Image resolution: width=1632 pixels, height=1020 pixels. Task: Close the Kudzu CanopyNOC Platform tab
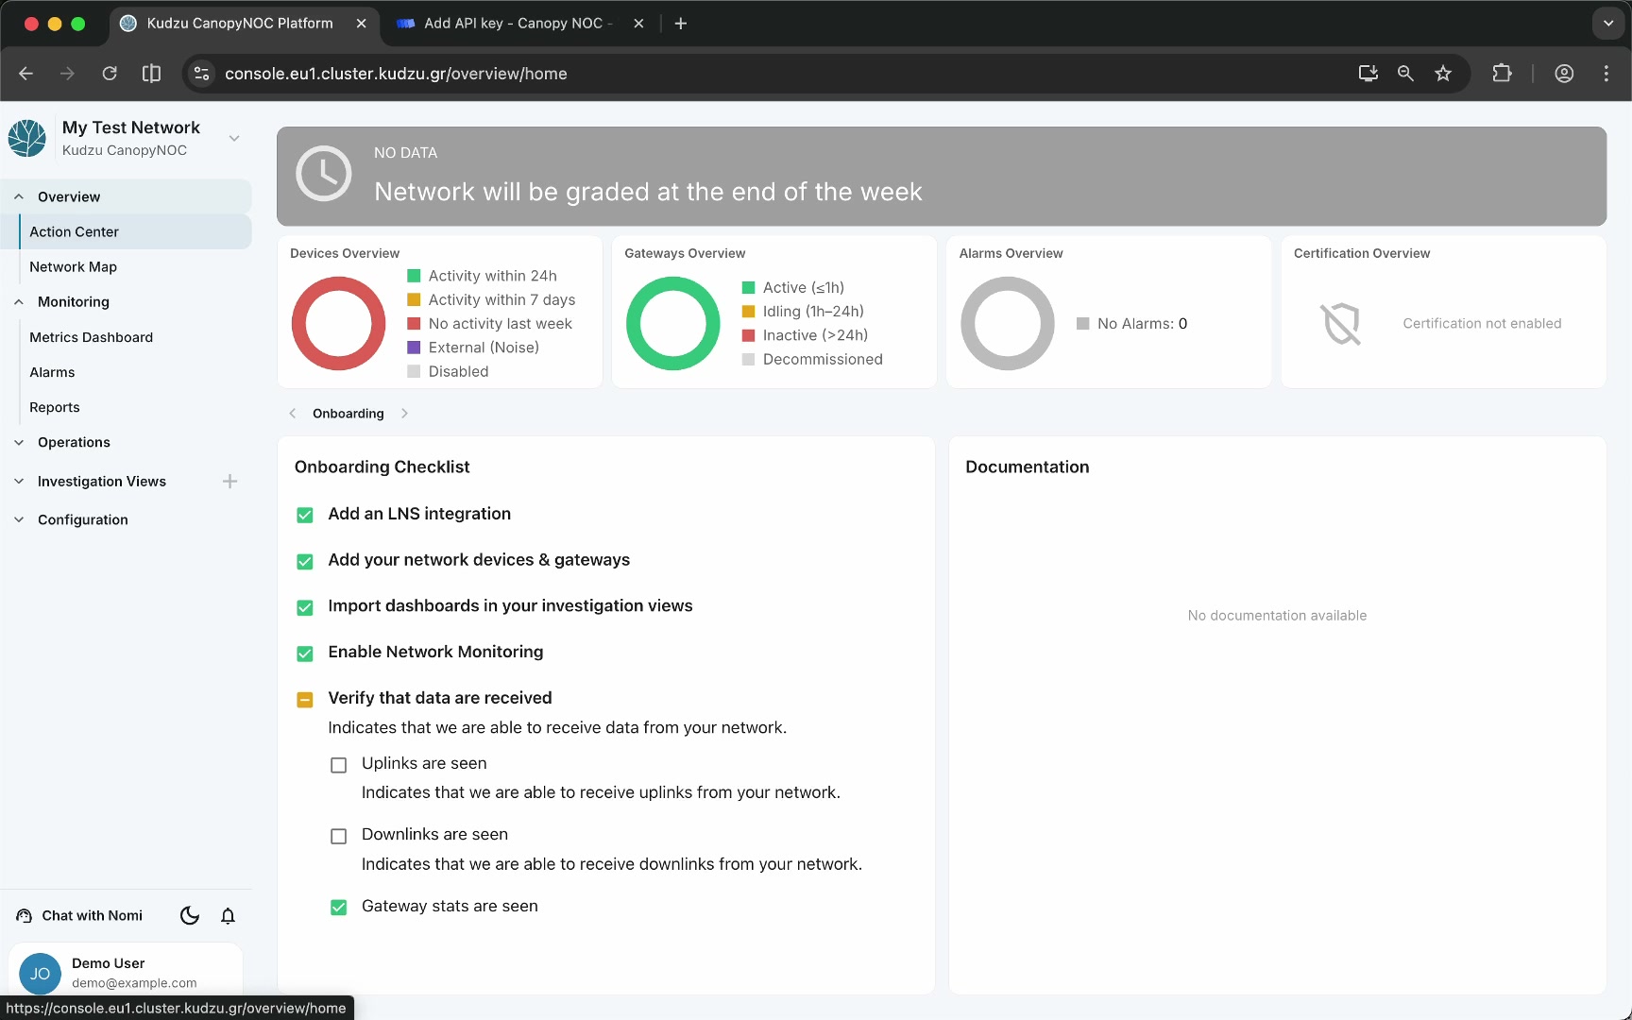pos(361,24)
